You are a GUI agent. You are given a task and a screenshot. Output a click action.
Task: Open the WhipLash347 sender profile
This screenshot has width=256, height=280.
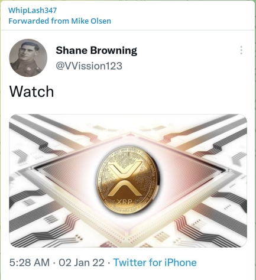(x=33, y=10)
